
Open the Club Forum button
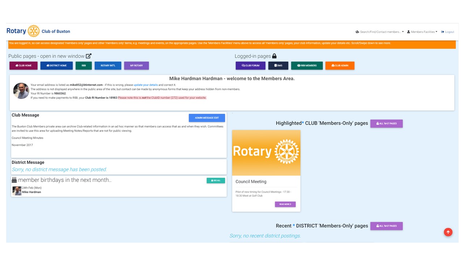pyautogui.click(x=251, y=65)
